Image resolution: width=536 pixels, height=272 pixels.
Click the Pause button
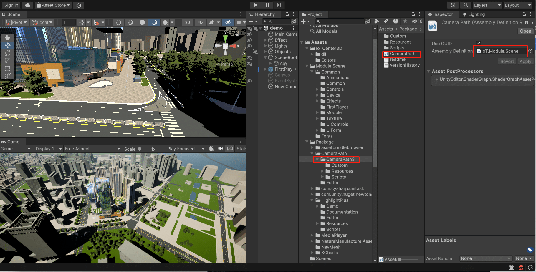tap(267, 5)
